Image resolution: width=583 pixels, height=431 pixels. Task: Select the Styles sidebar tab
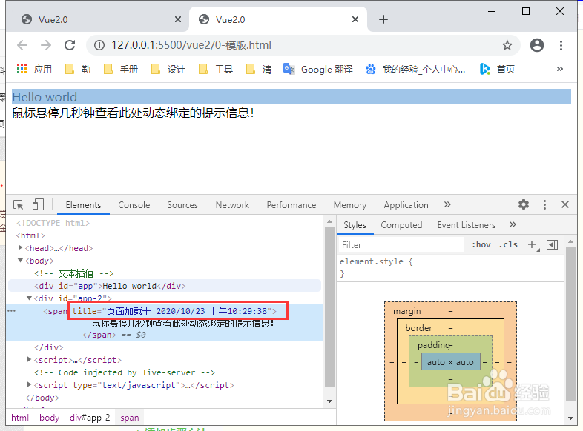pos(355,225)
